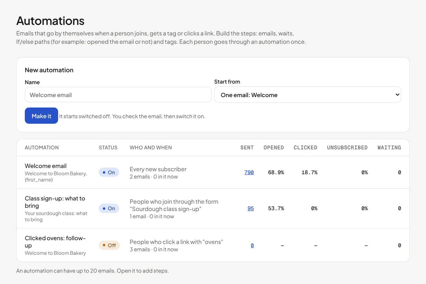Click the 1 email · 0 in it now text

point(152,217)
